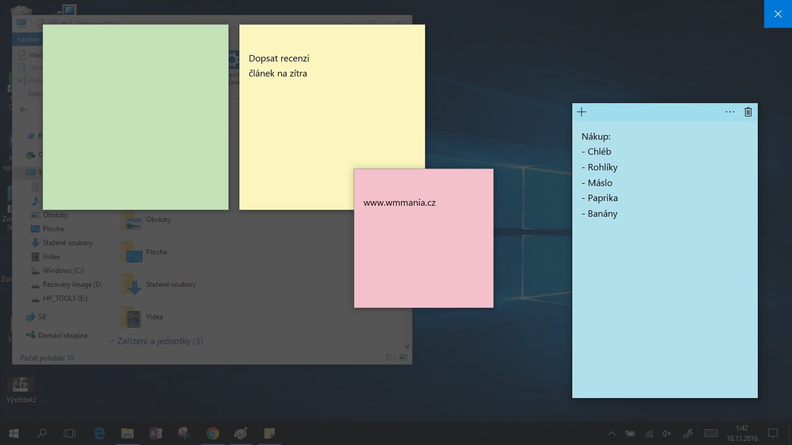Screen dimensions: 792x445
Task: Unmute the volume tray icon
Action: (667, 433)
